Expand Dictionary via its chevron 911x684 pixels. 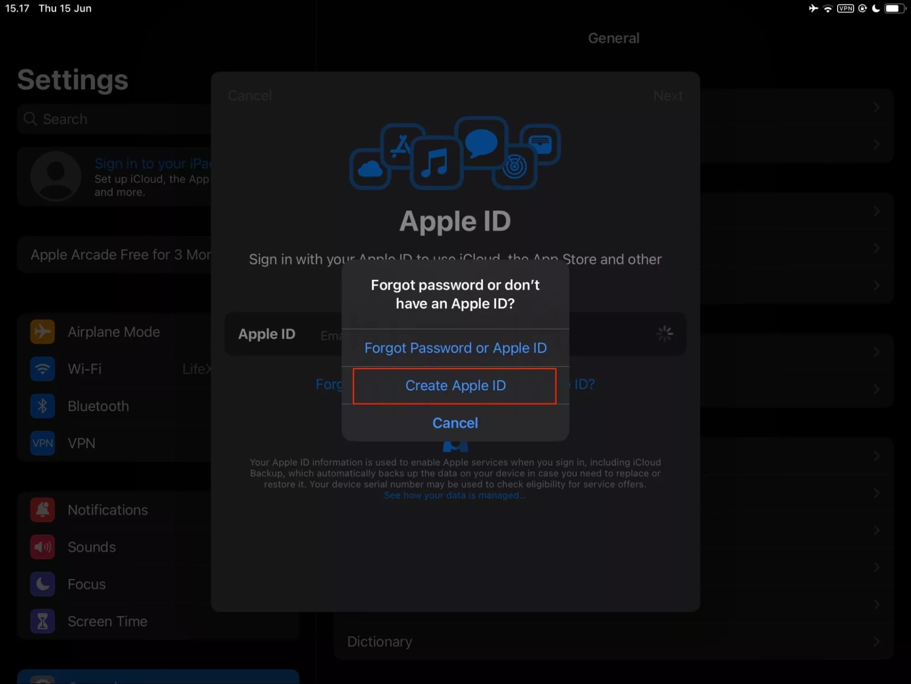pyautogui.click(x=876, y=642)
